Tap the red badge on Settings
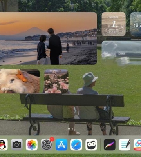This screenshot has width=141, height=157. (52, 139)
